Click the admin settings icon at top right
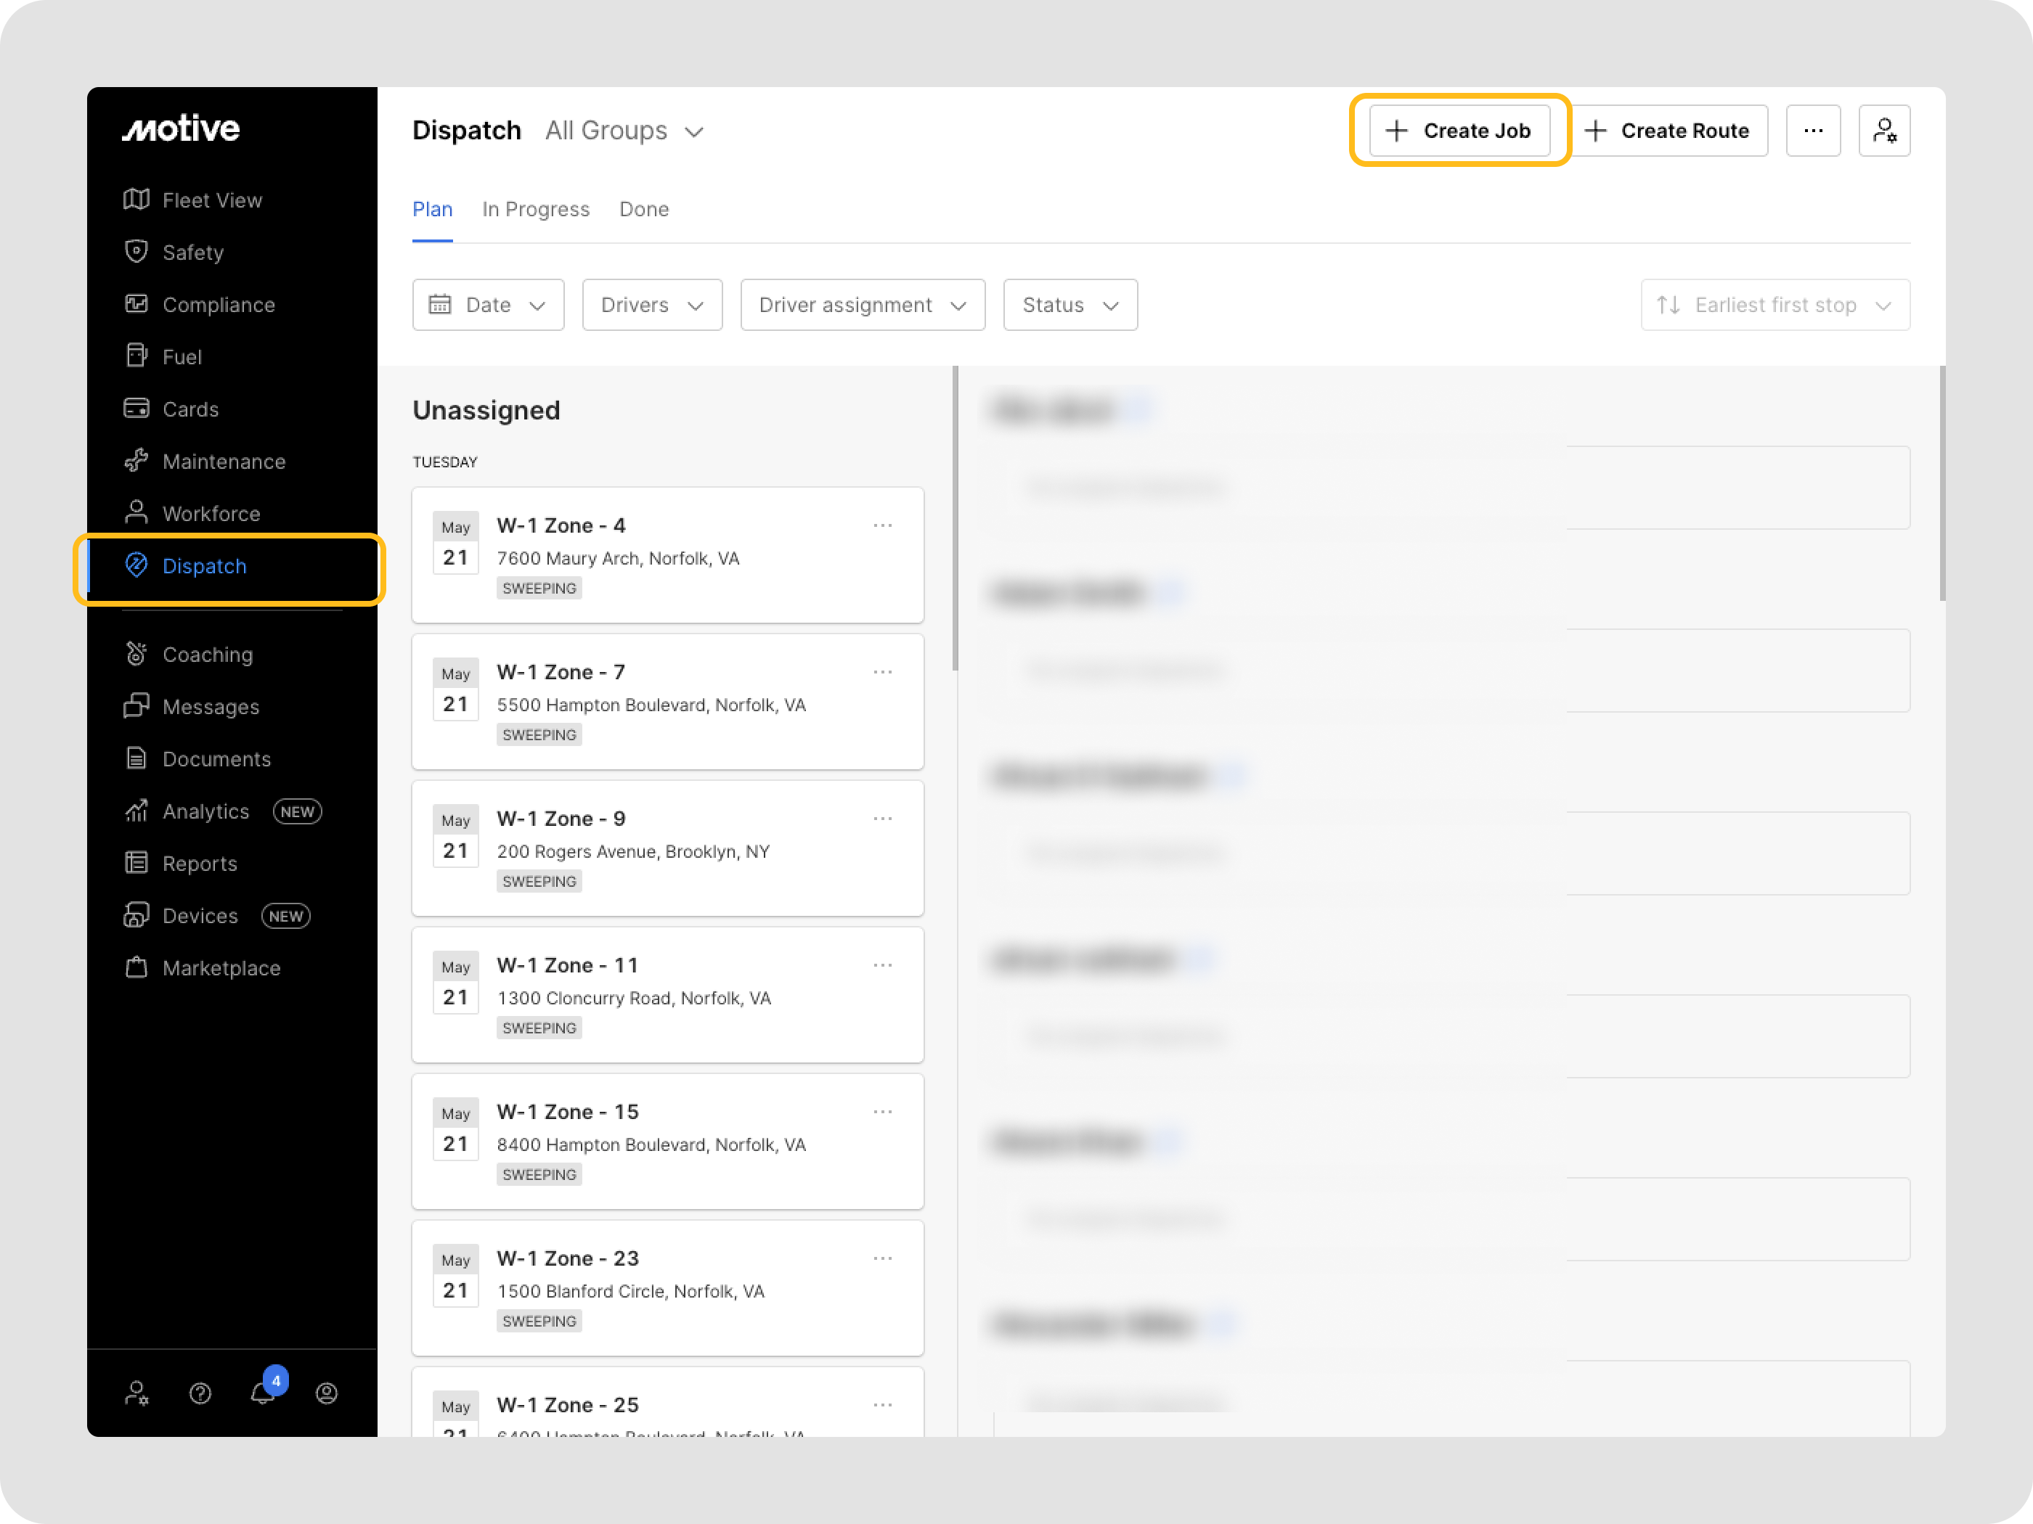The height and width of the screenshot is (1524, 2033). [1883, 131]
